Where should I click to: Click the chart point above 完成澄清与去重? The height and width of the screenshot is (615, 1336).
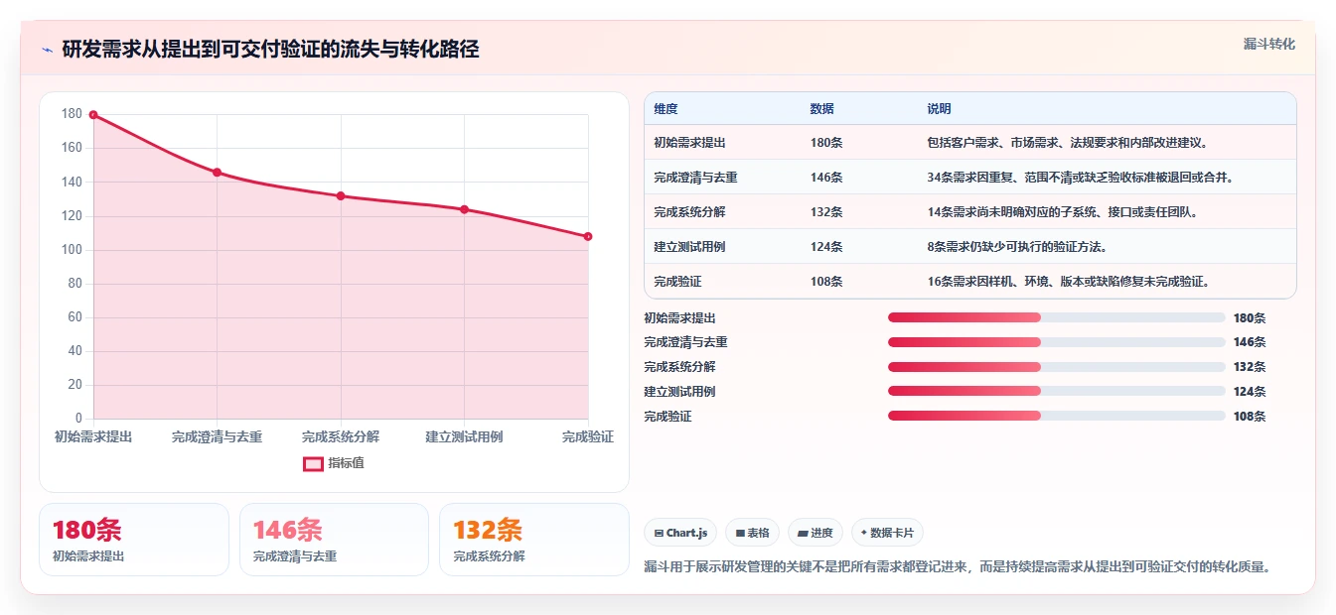click(217, 173)
